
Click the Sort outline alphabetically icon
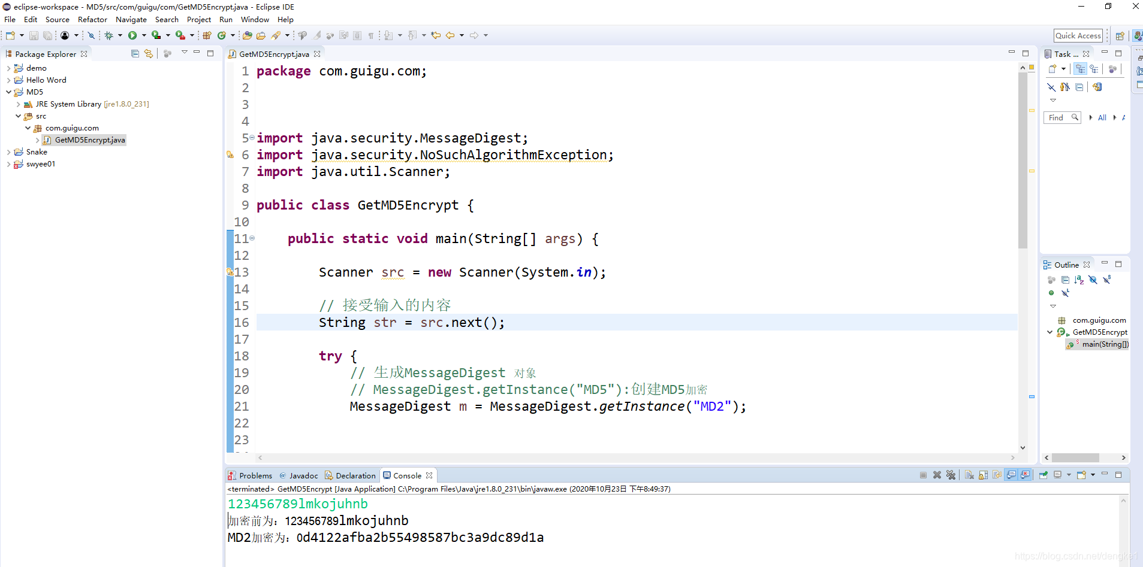pos(1079,280)
